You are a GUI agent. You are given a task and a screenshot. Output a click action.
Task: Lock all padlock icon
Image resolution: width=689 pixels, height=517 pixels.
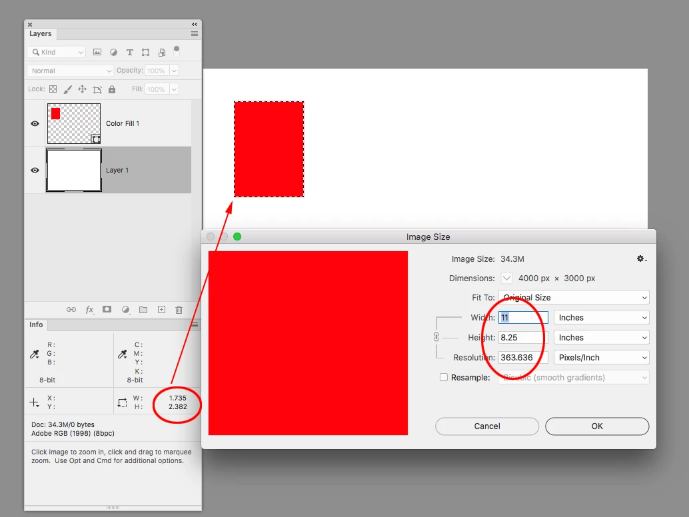click(112, 89)
